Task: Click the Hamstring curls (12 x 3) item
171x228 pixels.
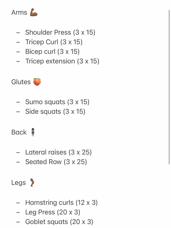Action: click(x=61, y=203)
